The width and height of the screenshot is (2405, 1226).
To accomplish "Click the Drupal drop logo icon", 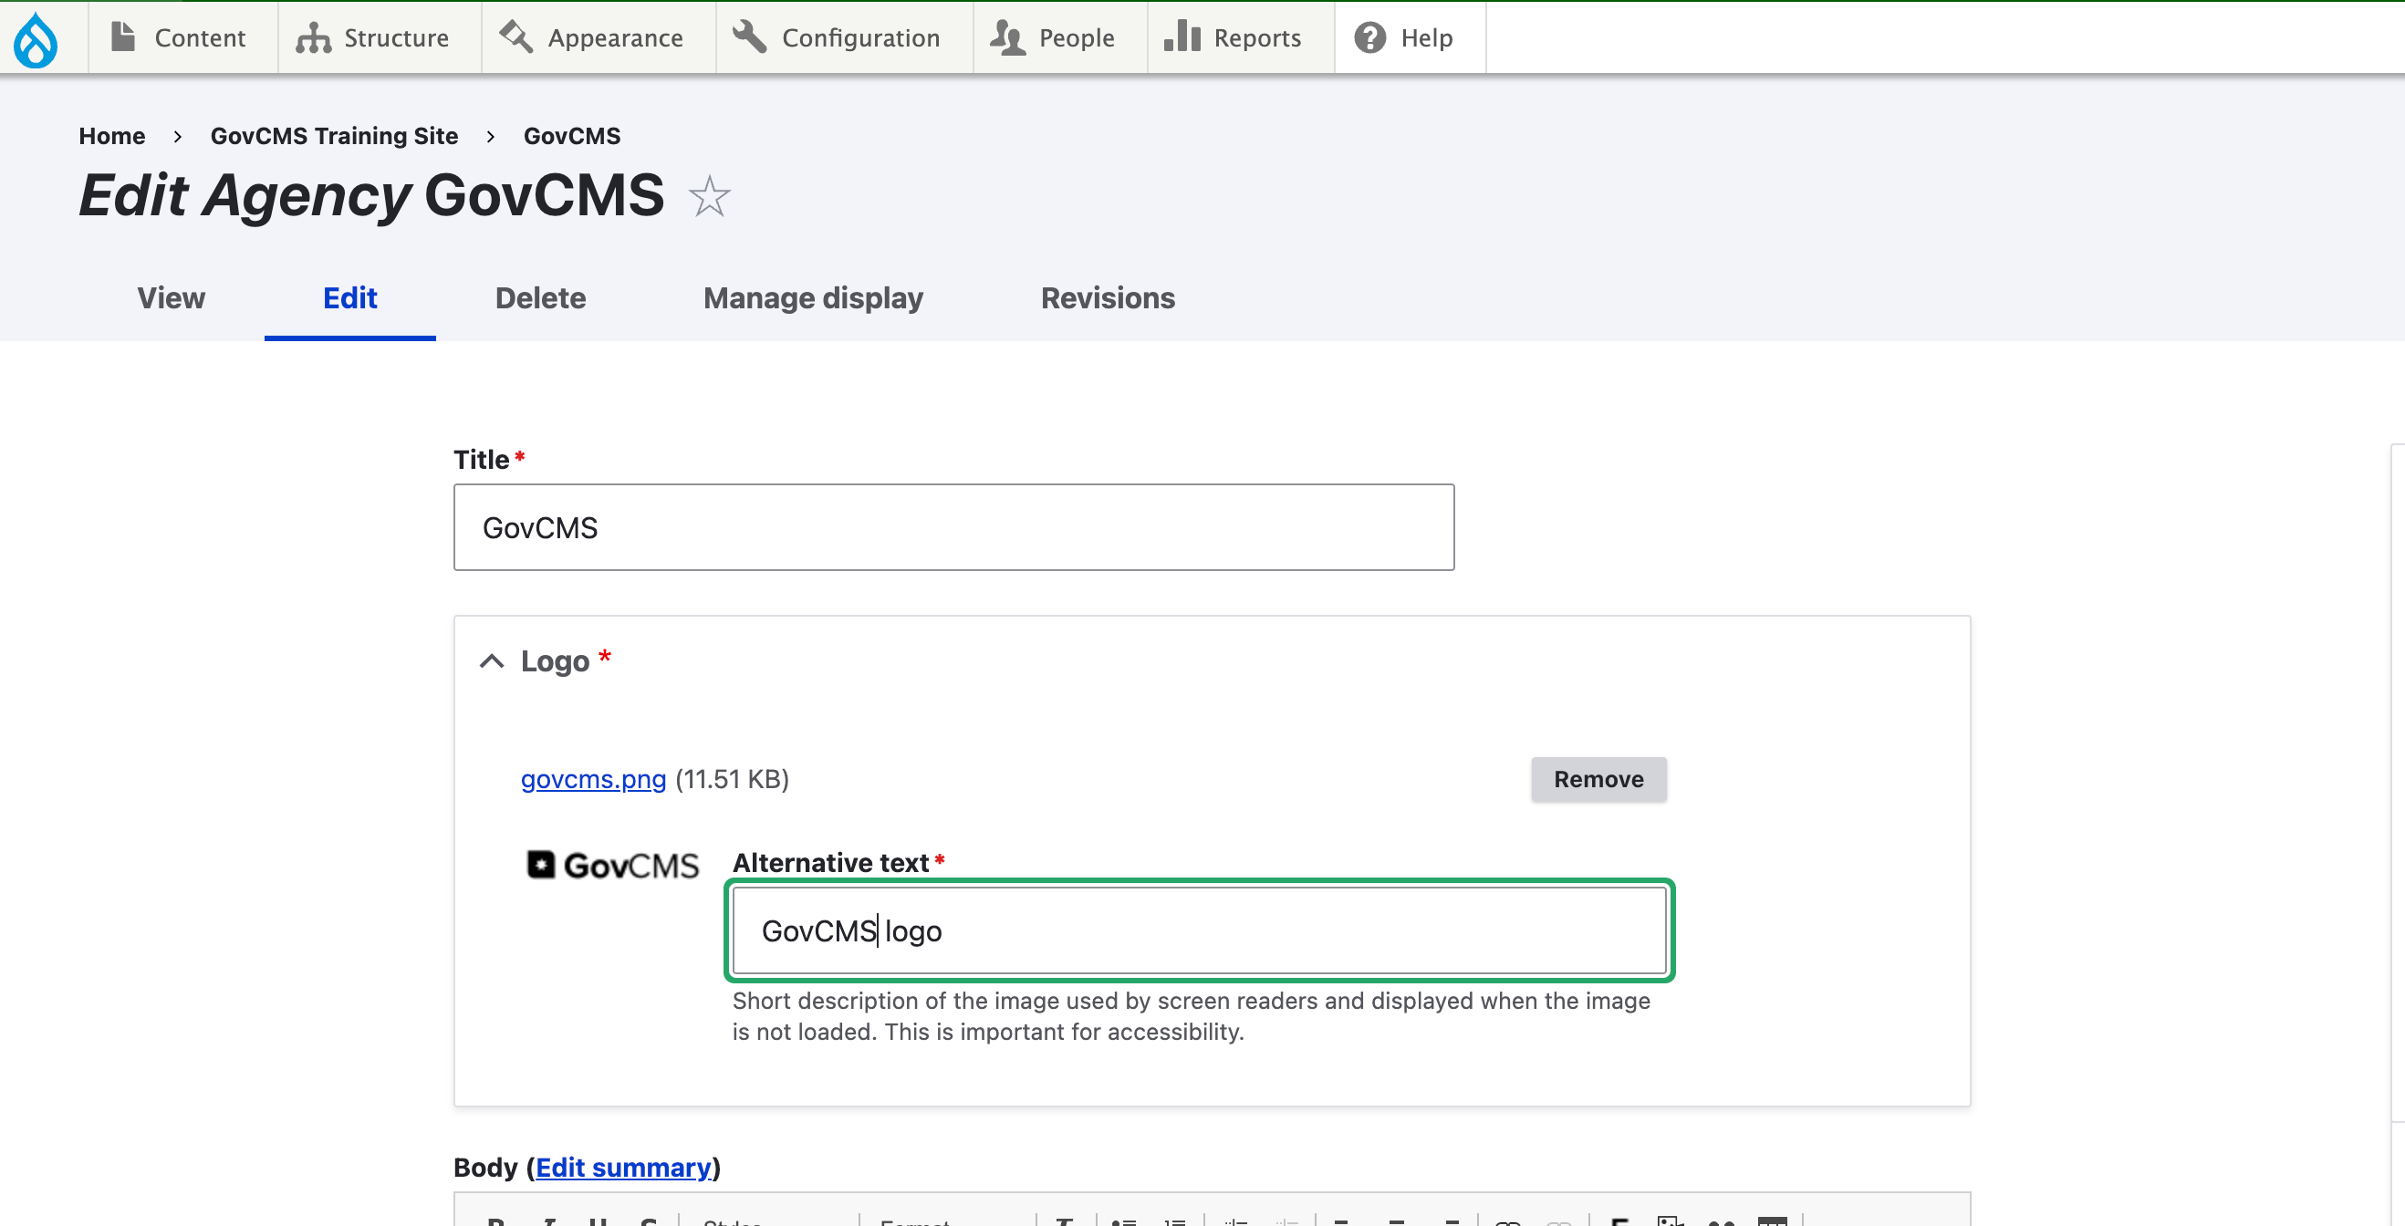I will (36, 38).
